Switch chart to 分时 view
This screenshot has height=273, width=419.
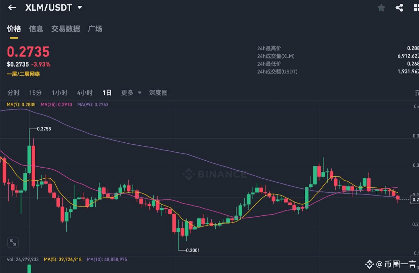(13, 93)
